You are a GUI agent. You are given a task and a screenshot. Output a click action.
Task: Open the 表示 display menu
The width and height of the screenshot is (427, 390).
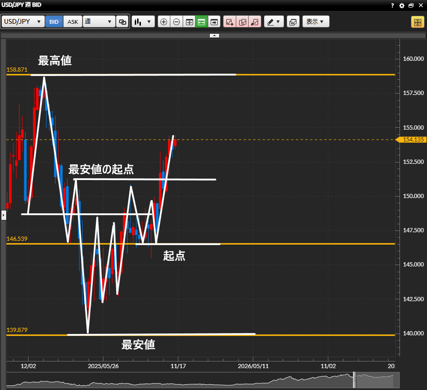coord(316,22)
